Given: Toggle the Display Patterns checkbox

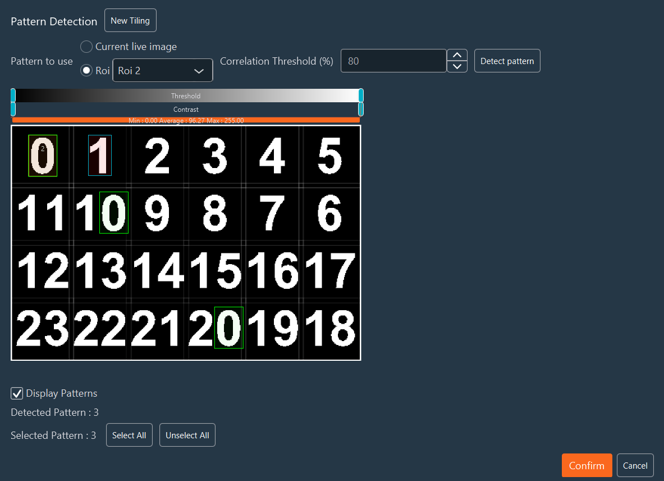Looking at the screenshot, I should coord(17,393).
